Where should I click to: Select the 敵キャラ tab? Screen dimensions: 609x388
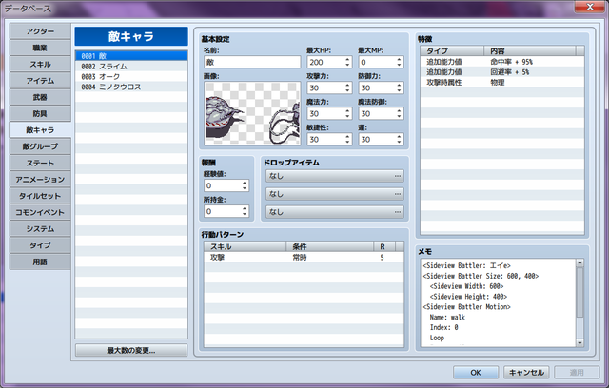40,130
